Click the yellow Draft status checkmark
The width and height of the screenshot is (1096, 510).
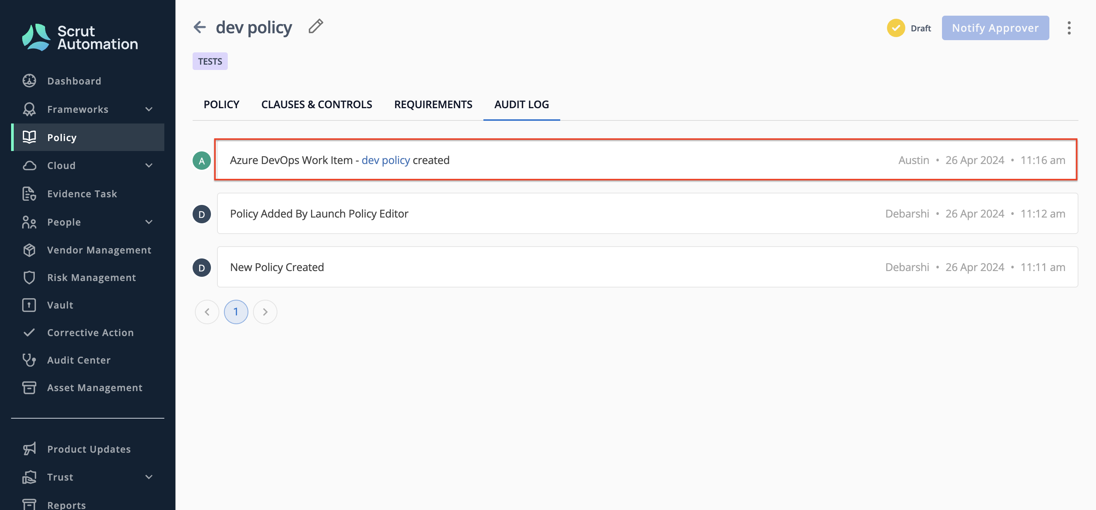tap(896, 28)
